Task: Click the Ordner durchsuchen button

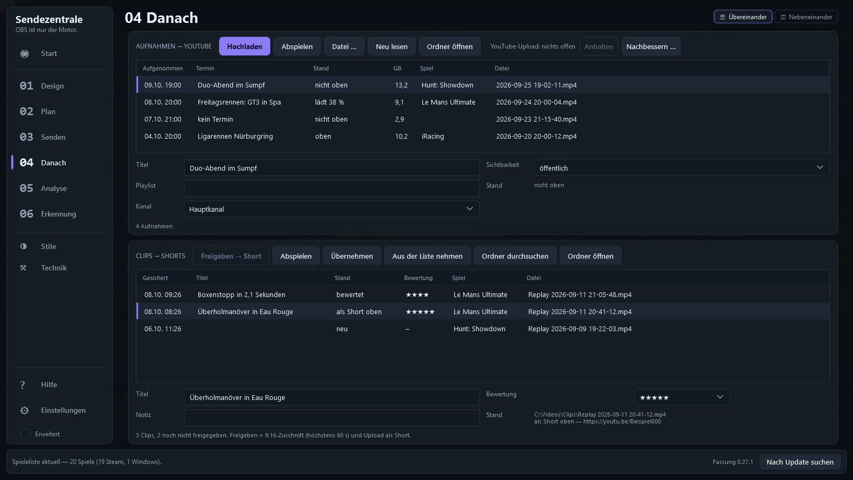Action: pyautogui.click(x=515, y=256)
